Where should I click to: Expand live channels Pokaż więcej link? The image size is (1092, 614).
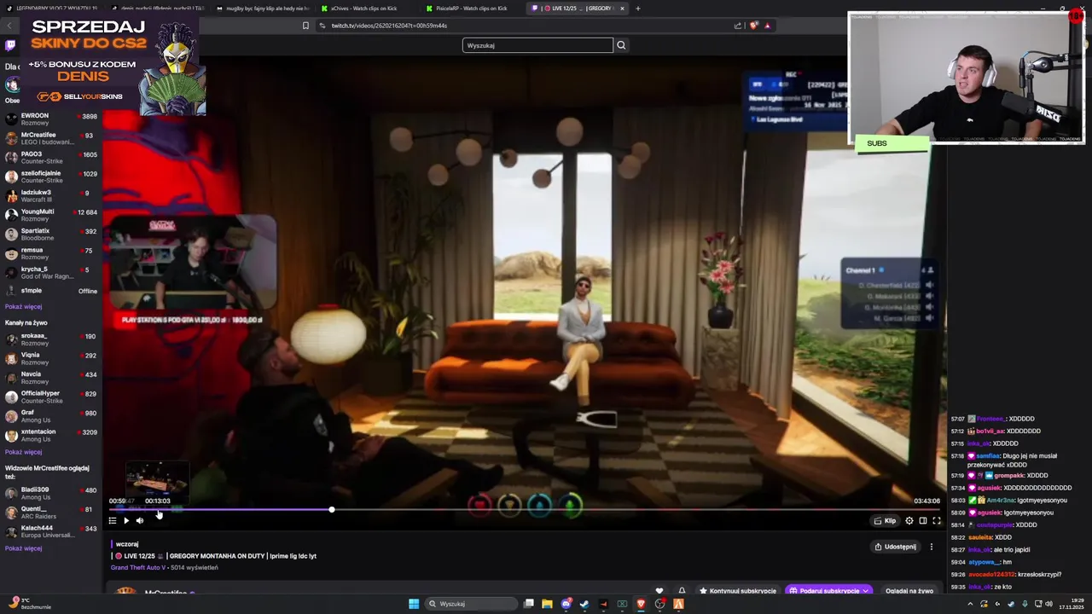pos(23,452)
